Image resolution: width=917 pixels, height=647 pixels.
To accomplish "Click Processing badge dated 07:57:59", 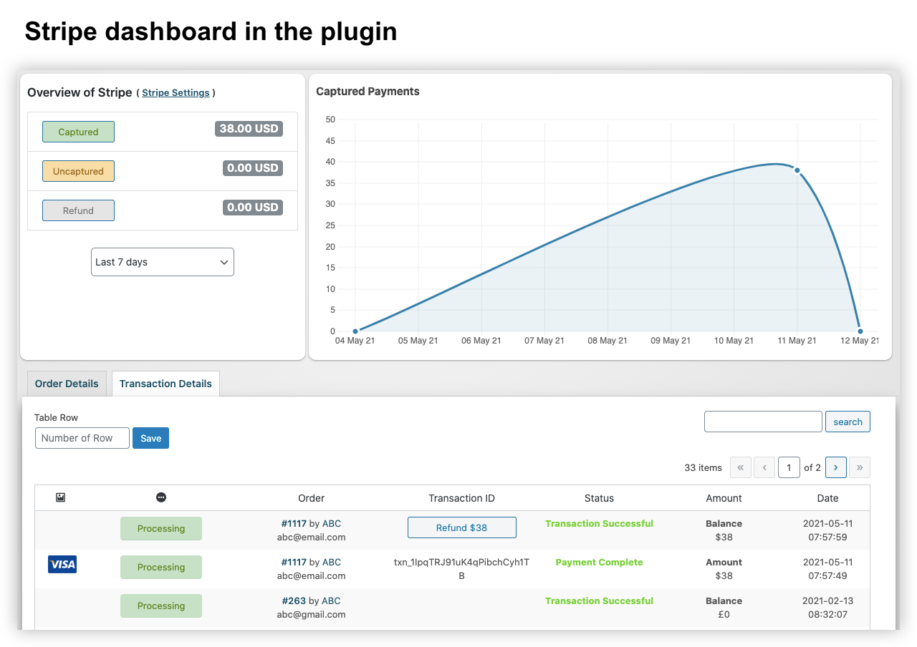I will pos(161,529).
